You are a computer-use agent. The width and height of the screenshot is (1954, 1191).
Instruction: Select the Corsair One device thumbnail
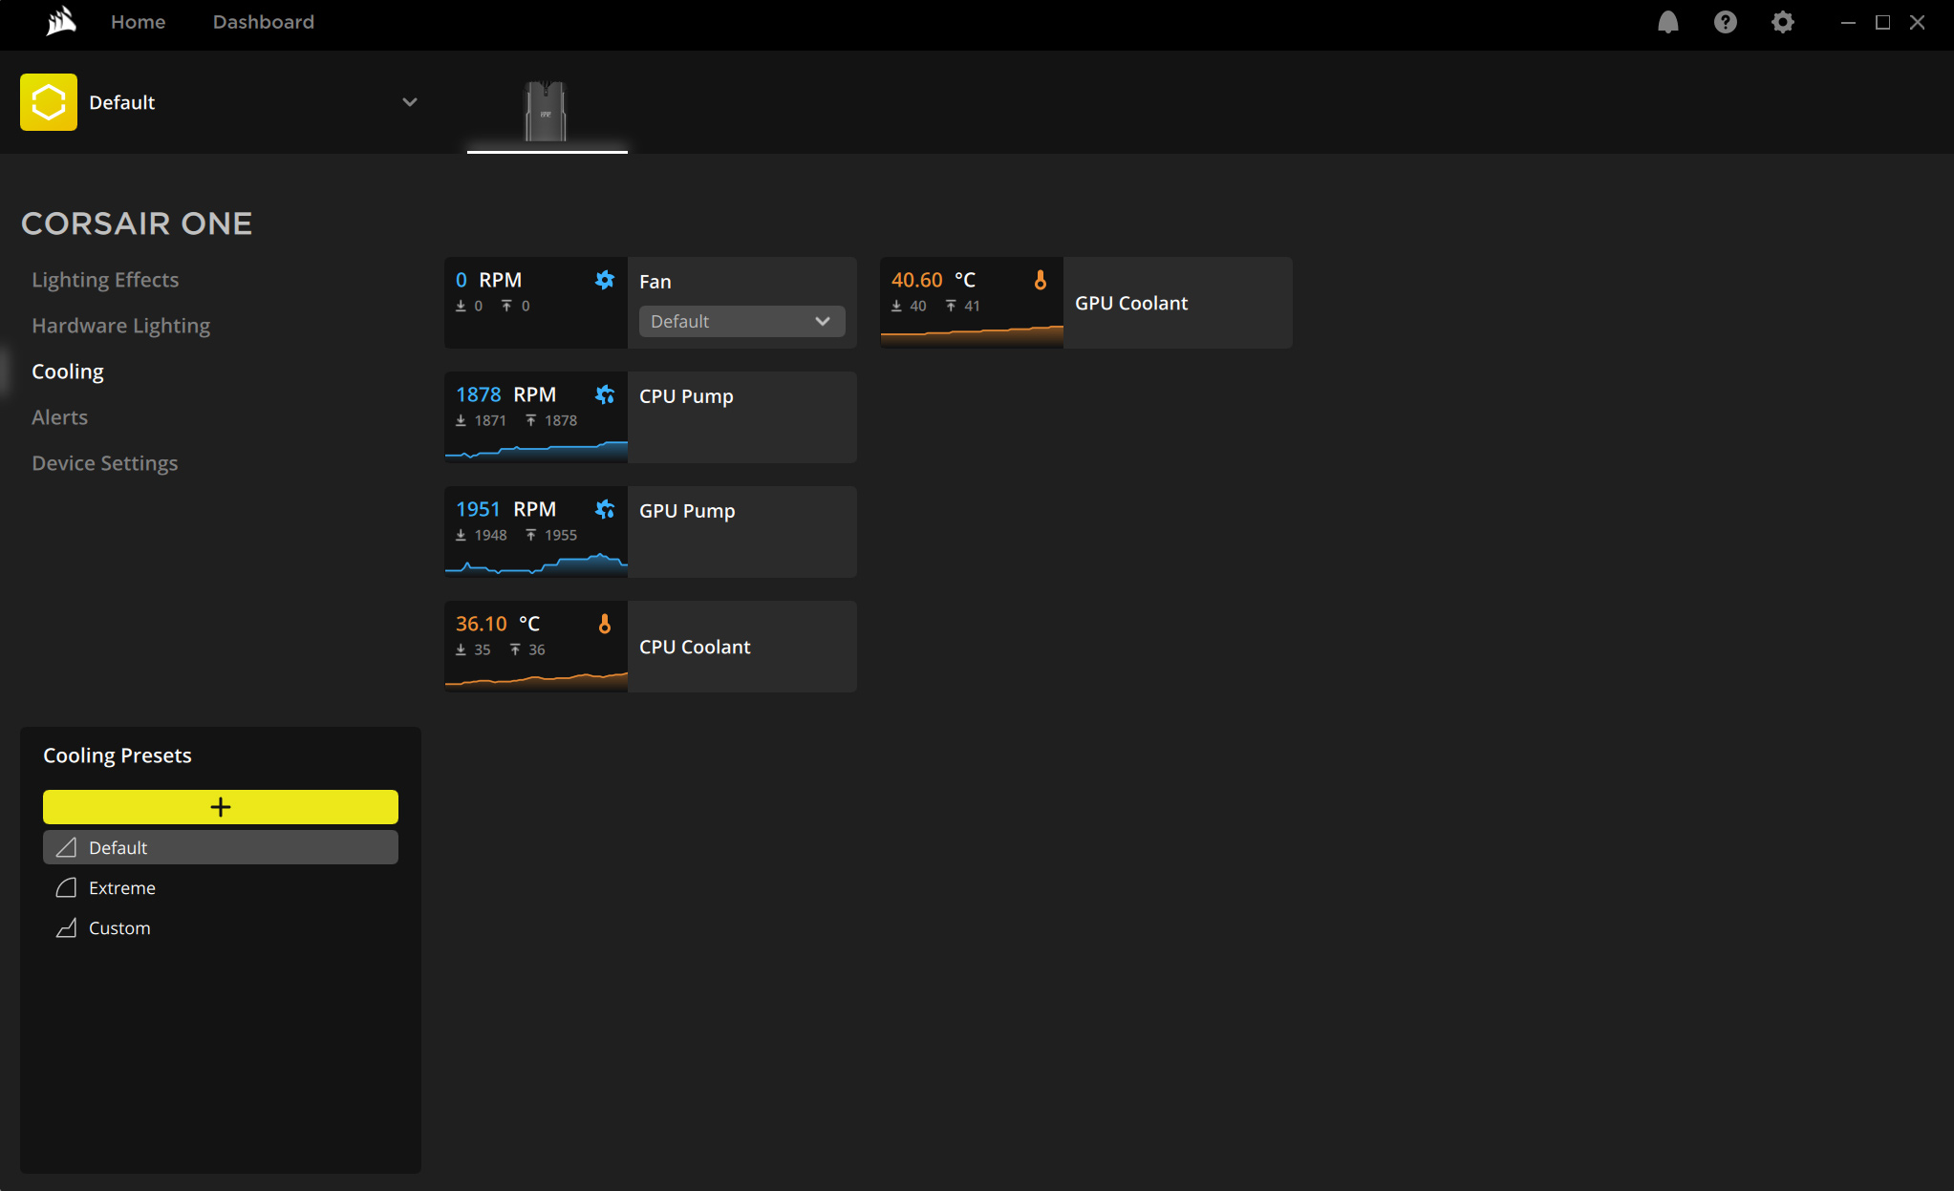[546, 112]
